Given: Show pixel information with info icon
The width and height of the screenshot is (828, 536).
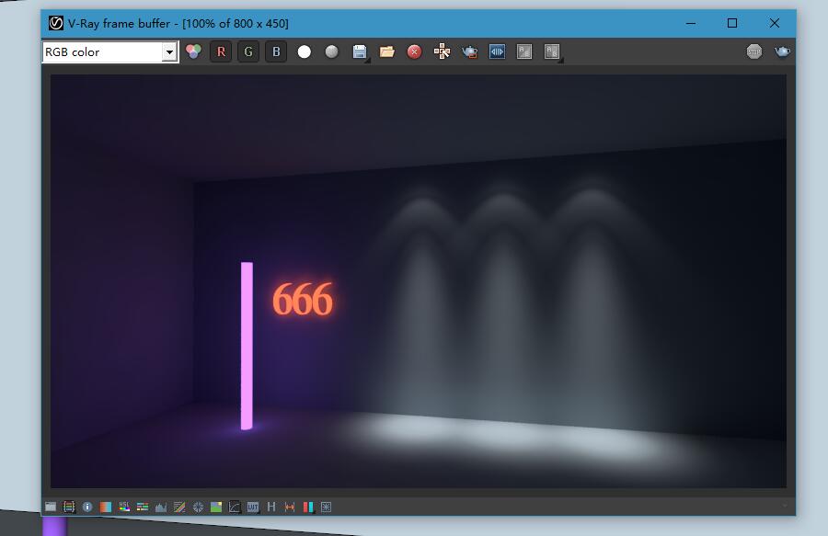Looking at the screenshot, I should [x=87, y=507].
